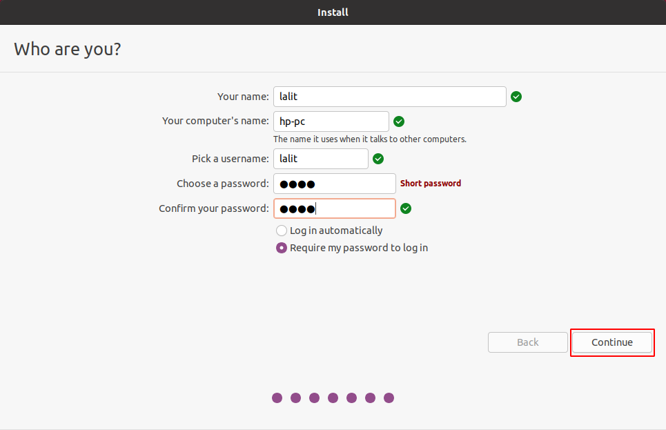Viewport: 666px width, 430px height.
Task: Select "Require my password to log in"
Action: (282, 248)
